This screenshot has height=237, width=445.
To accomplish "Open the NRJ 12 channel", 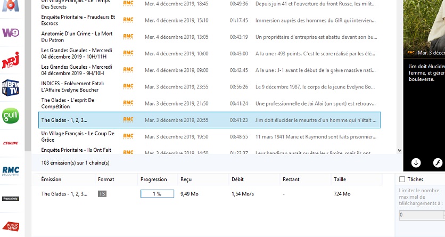I will pos(11,60).
